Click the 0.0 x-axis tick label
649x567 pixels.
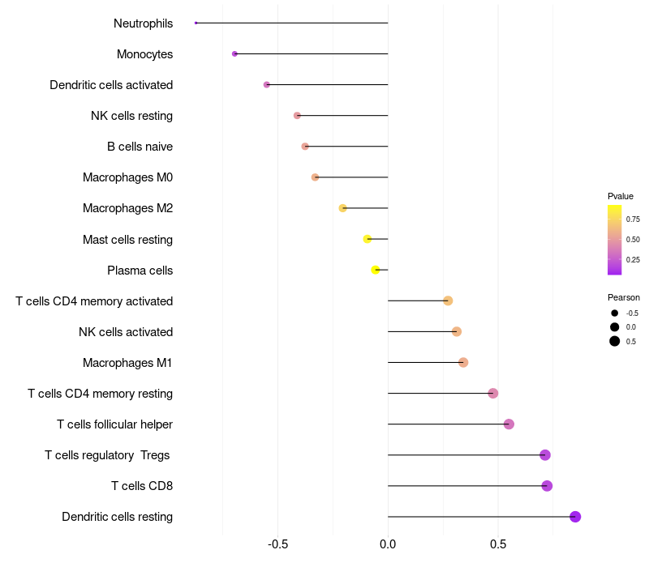(388, 544)
